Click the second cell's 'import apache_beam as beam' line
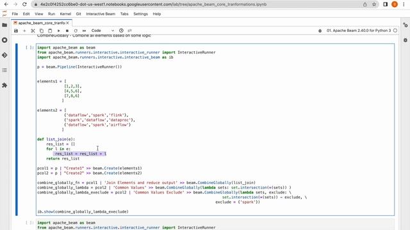The image size is (410, 230). tap(66, 223)
